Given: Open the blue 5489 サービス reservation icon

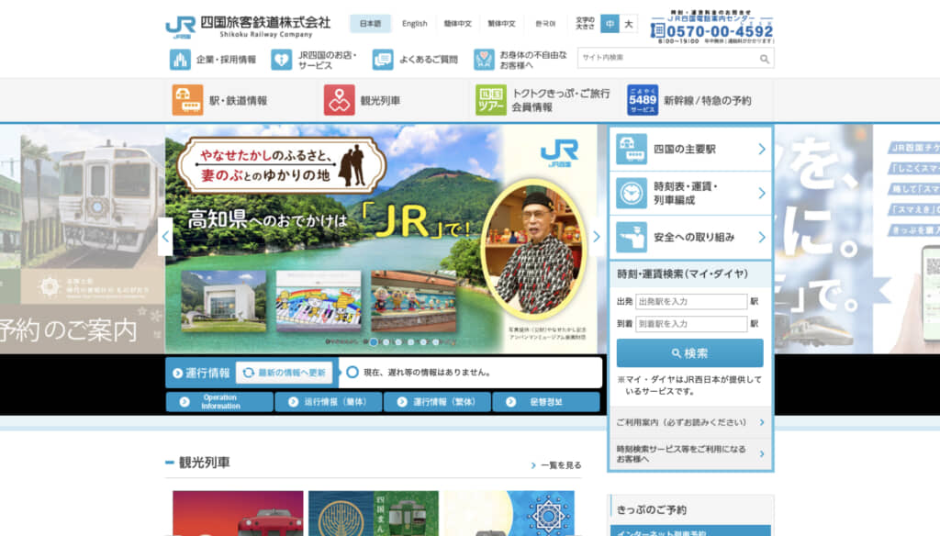Looking at the screenshot, I should (x=643, y=99).
